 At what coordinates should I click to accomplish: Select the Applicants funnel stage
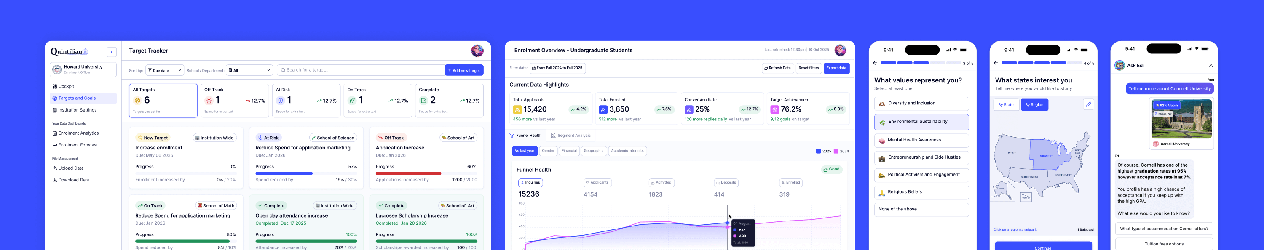(x=597, y=183)
